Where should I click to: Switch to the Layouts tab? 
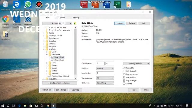(x=62, y=18)
